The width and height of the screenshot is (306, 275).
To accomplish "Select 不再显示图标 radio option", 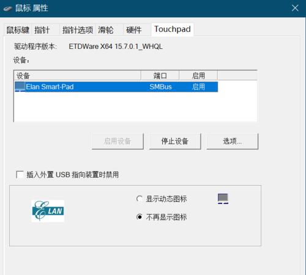I will (x=140, y=217).
